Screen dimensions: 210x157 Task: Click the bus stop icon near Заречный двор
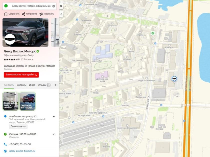(80, 5)
